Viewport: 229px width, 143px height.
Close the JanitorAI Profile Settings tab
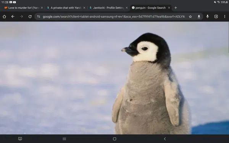tap(127, 8)
